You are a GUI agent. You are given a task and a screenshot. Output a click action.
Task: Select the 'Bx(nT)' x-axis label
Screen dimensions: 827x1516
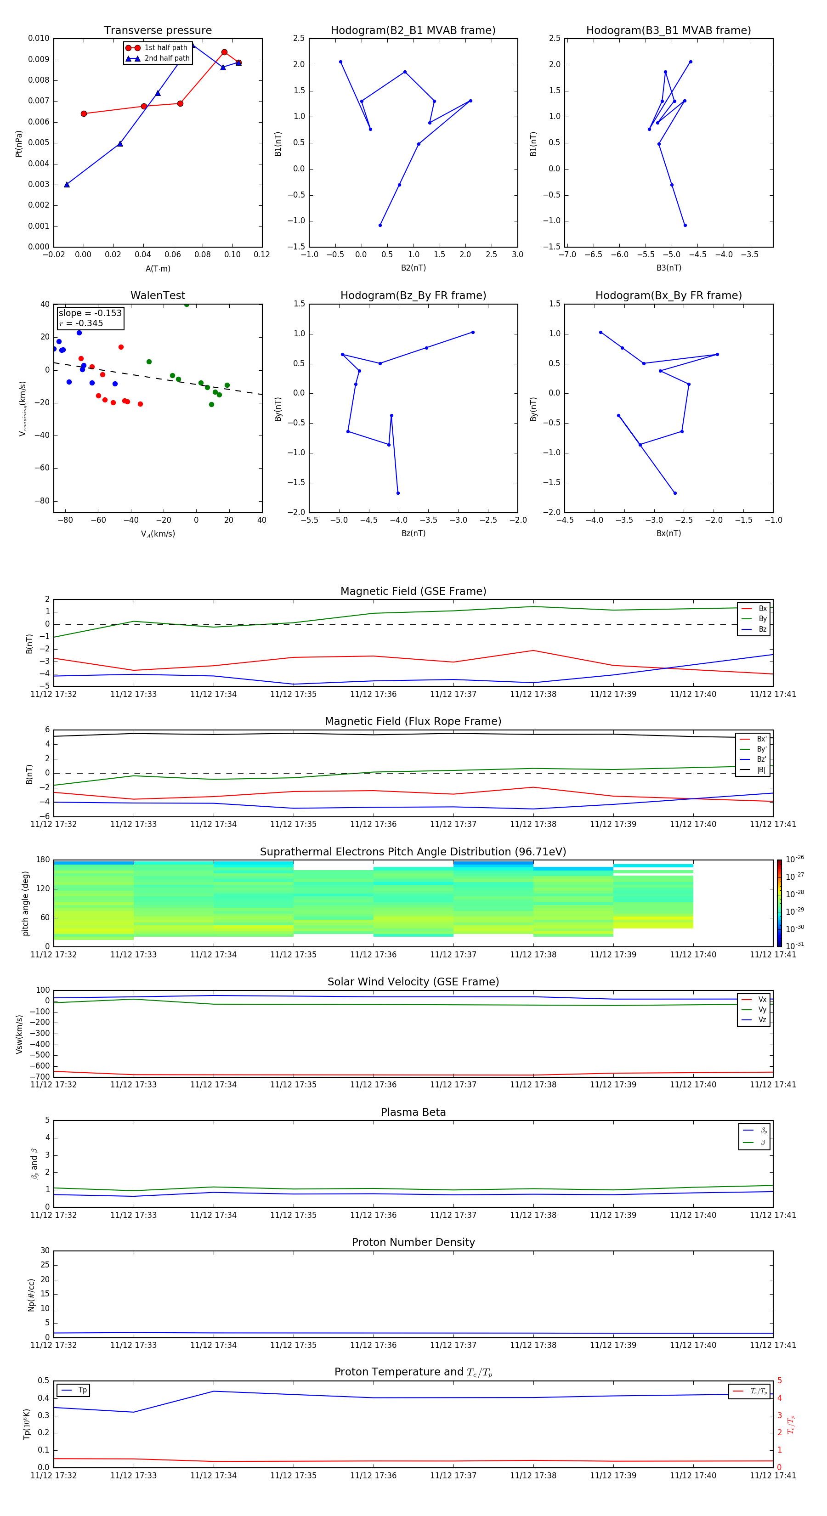click(668, 533)
